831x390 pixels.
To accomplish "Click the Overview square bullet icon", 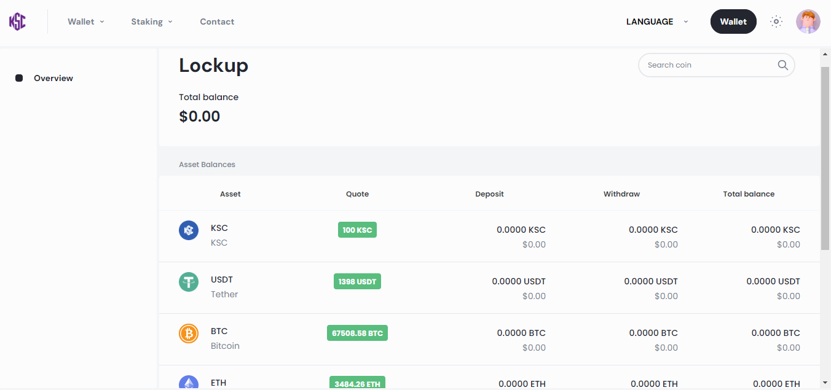I will pos(19,78).
